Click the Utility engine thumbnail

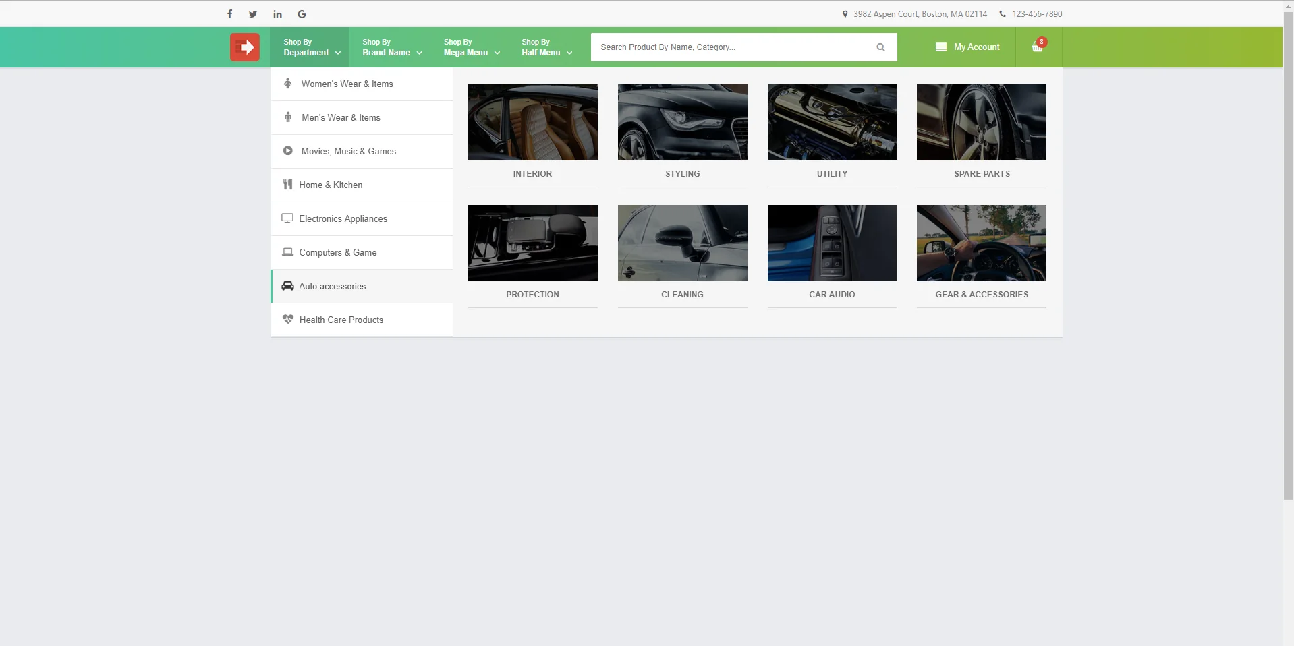coord(832,122)
